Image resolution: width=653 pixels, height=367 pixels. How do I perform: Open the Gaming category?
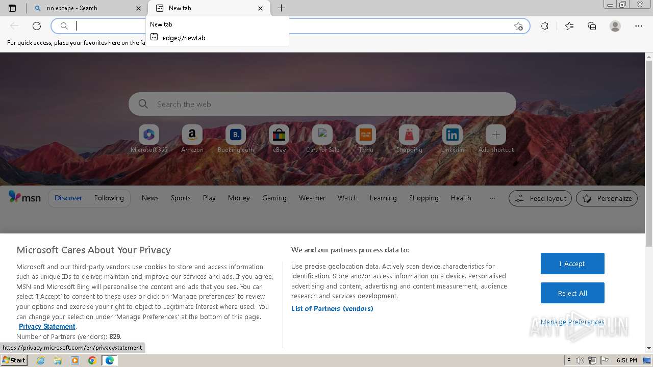274,198
